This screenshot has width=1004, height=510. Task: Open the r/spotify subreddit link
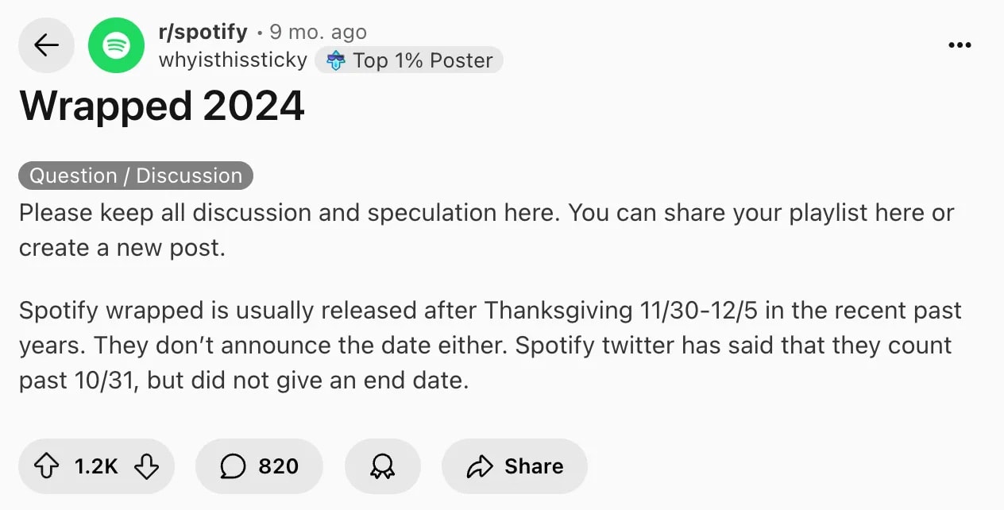point(203,32)
